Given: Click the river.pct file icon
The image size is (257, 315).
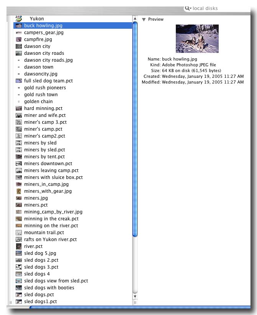Looking at the screenshot, I should (x=19, y=246).
